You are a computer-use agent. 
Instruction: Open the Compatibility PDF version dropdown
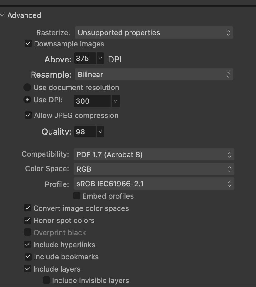154,154
